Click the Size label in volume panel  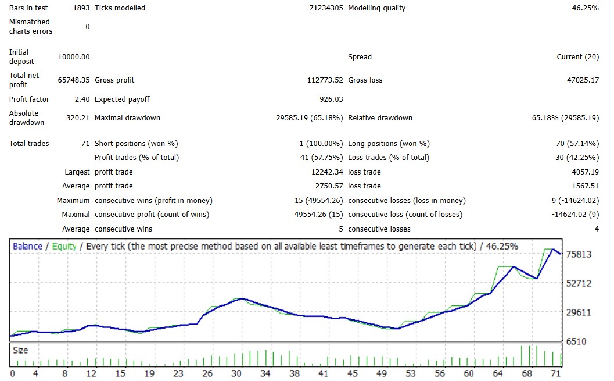tap(20, 350)
